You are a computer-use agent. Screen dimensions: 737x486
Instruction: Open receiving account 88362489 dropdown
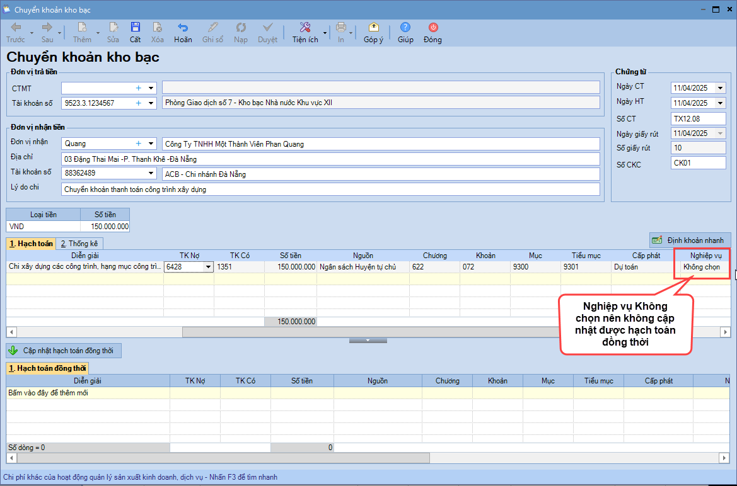(x=151, y=172)
